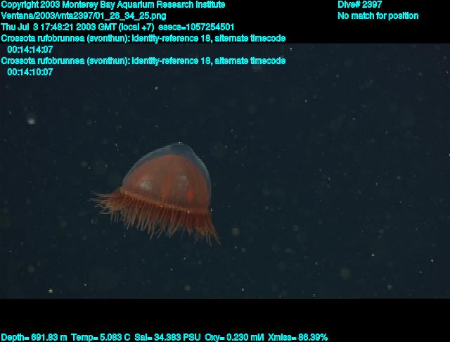
Task: Click the Xmiss= 86.39% reading
Action: click(297, 337)
